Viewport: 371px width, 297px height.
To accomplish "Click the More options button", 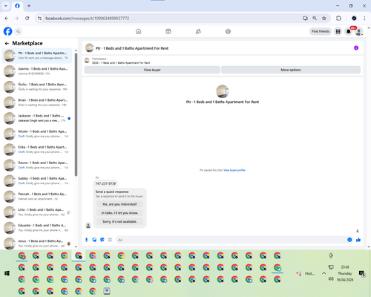I will pyautogui.click(x=291, y=70).
